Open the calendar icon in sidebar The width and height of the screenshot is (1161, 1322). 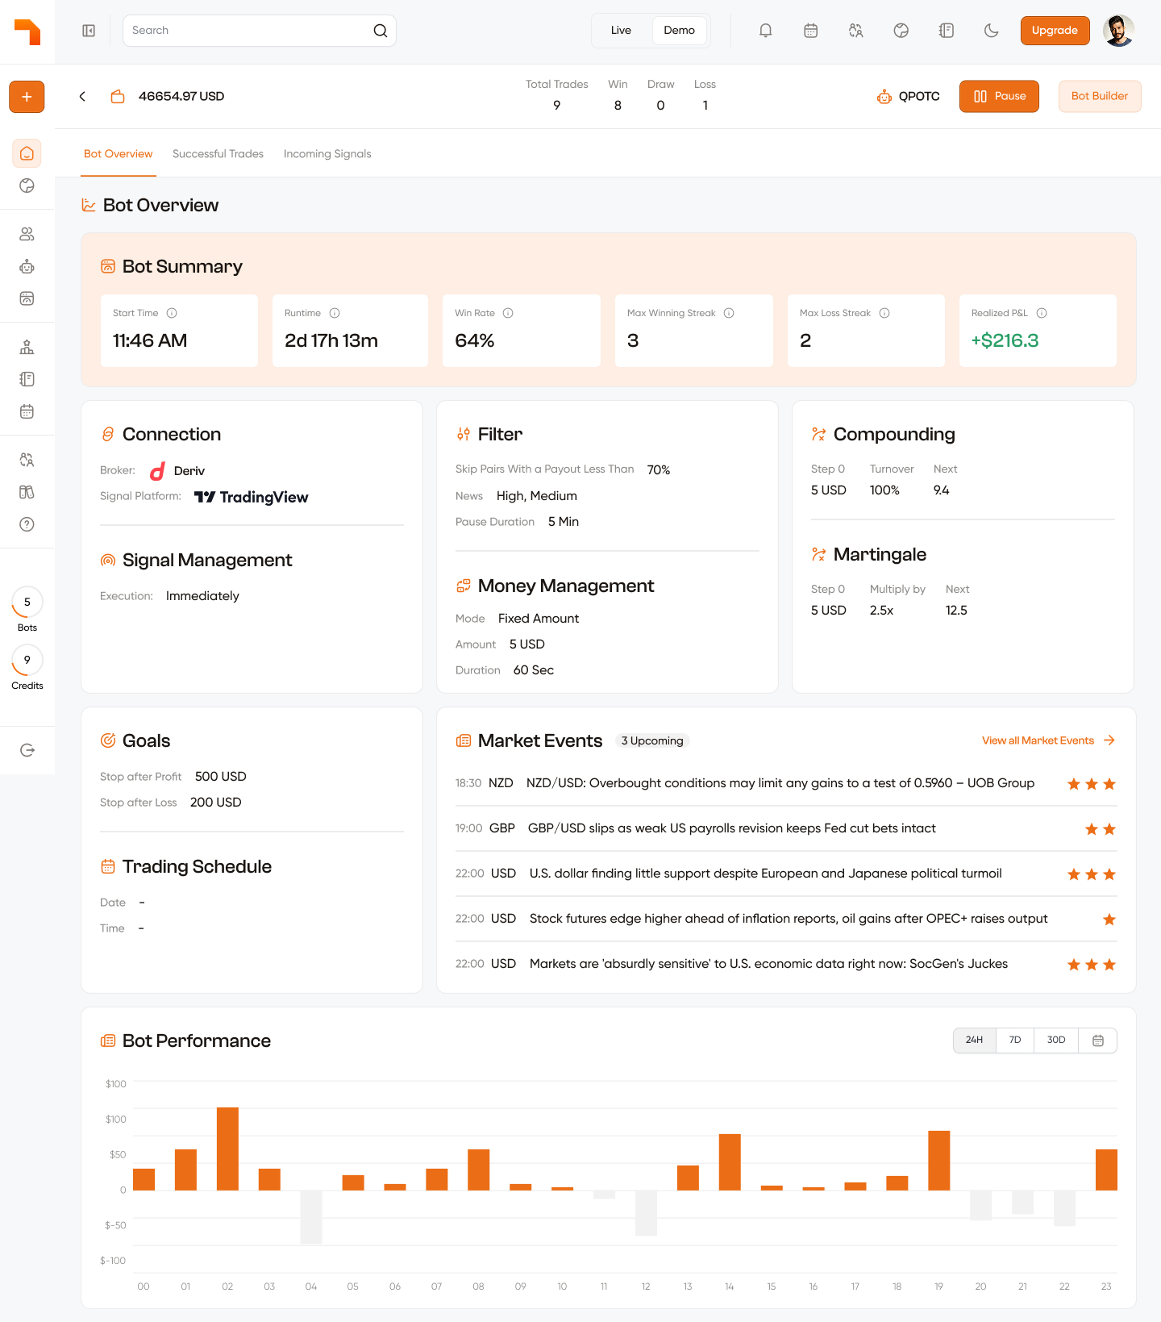pyautogui.click(x=27, y=411)
